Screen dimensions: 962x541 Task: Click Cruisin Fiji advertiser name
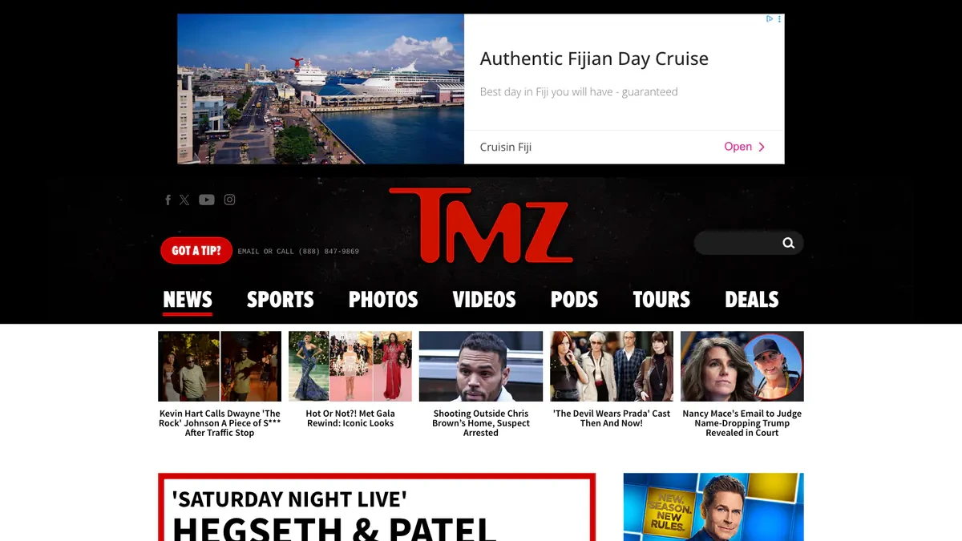[506, 147]
